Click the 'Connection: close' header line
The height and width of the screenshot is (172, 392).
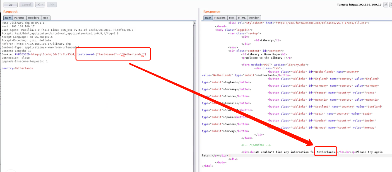coord(16,58)
